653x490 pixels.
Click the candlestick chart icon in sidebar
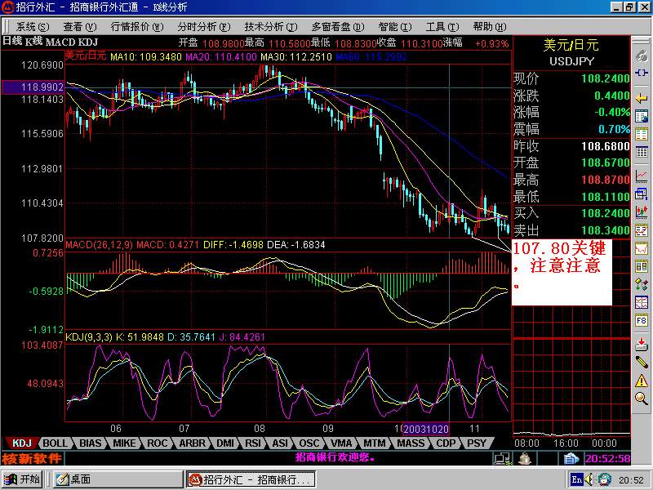coord(642,212)
